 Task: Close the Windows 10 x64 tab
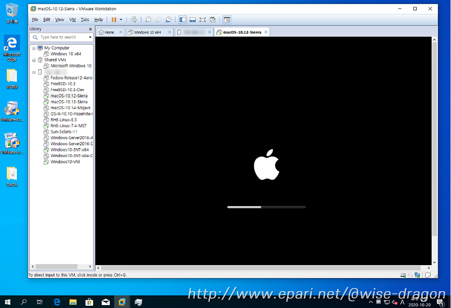click(170, 32)
